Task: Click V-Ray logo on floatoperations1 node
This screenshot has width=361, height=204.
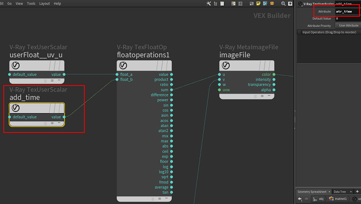Action: click(123, 66)
